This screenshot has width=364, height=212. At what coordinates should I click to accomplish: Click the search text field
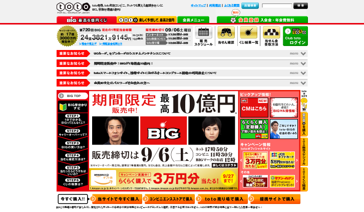point(277,5)
